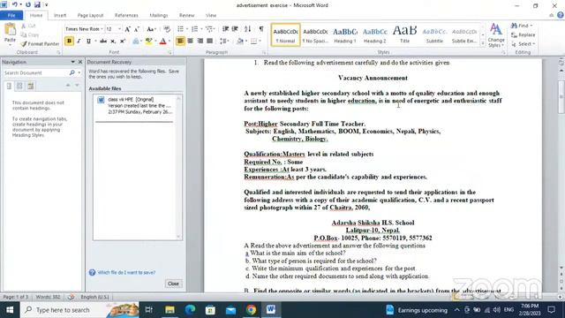Activate the Format Painter tool

click(x=40, y=43)
